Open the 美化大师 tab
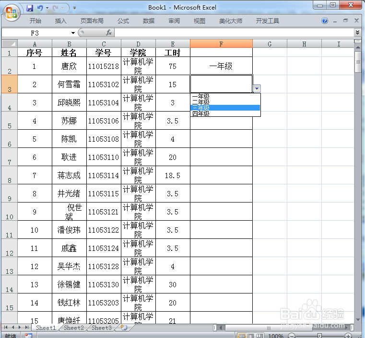This screenshot has width=365, height=338. [x=231, y=21]
